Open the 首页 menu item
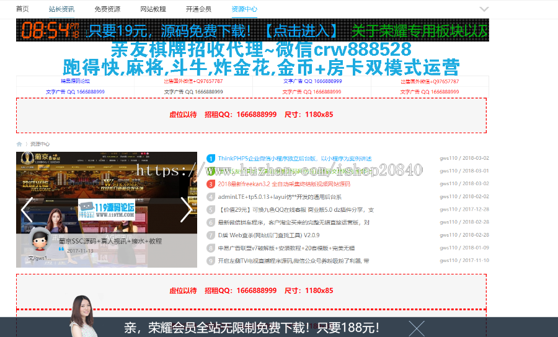 [22, 9]
